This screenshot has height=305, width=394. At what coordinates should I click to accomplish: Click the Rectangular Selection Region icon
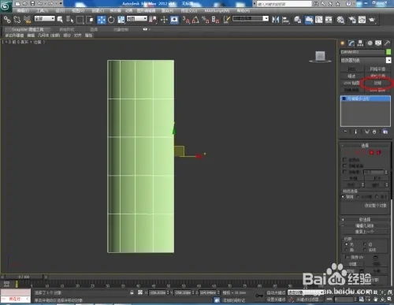point(80,20)
